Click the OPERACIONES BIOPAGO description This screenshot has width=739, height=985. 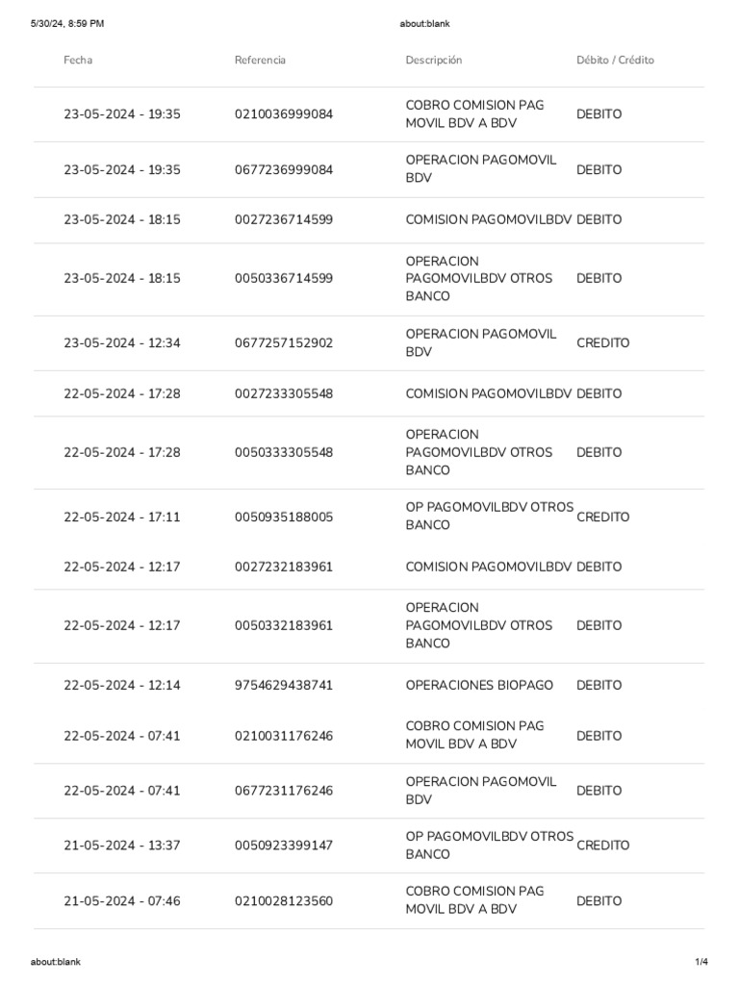(479, 686)
